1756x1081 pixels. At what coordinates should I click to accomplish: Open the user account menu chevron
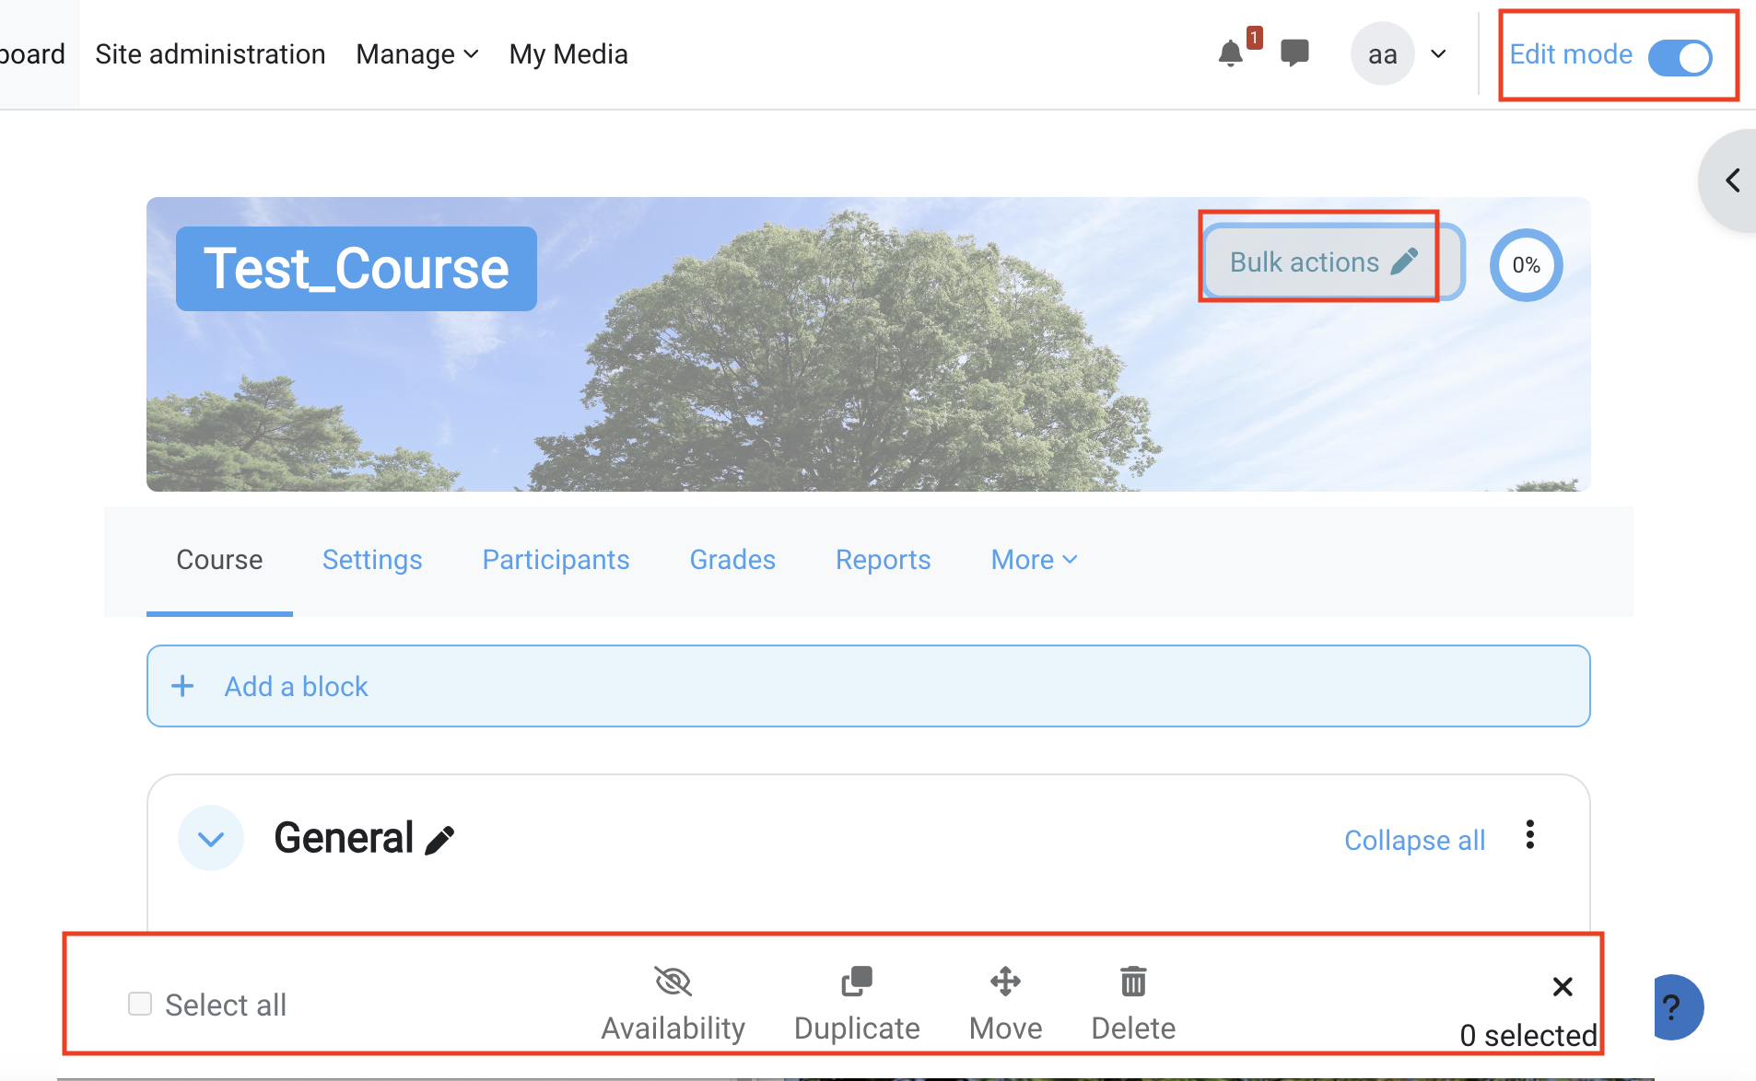[1438, 54]
